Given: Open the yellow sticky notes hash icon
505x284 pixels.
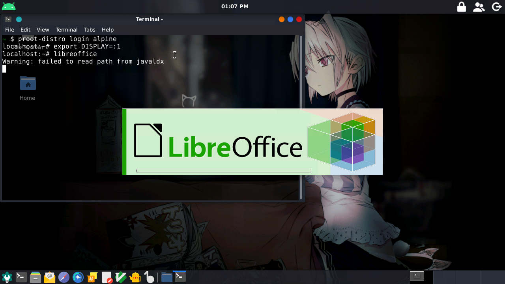Looking at the screenshot, I should tap(92, 277).
